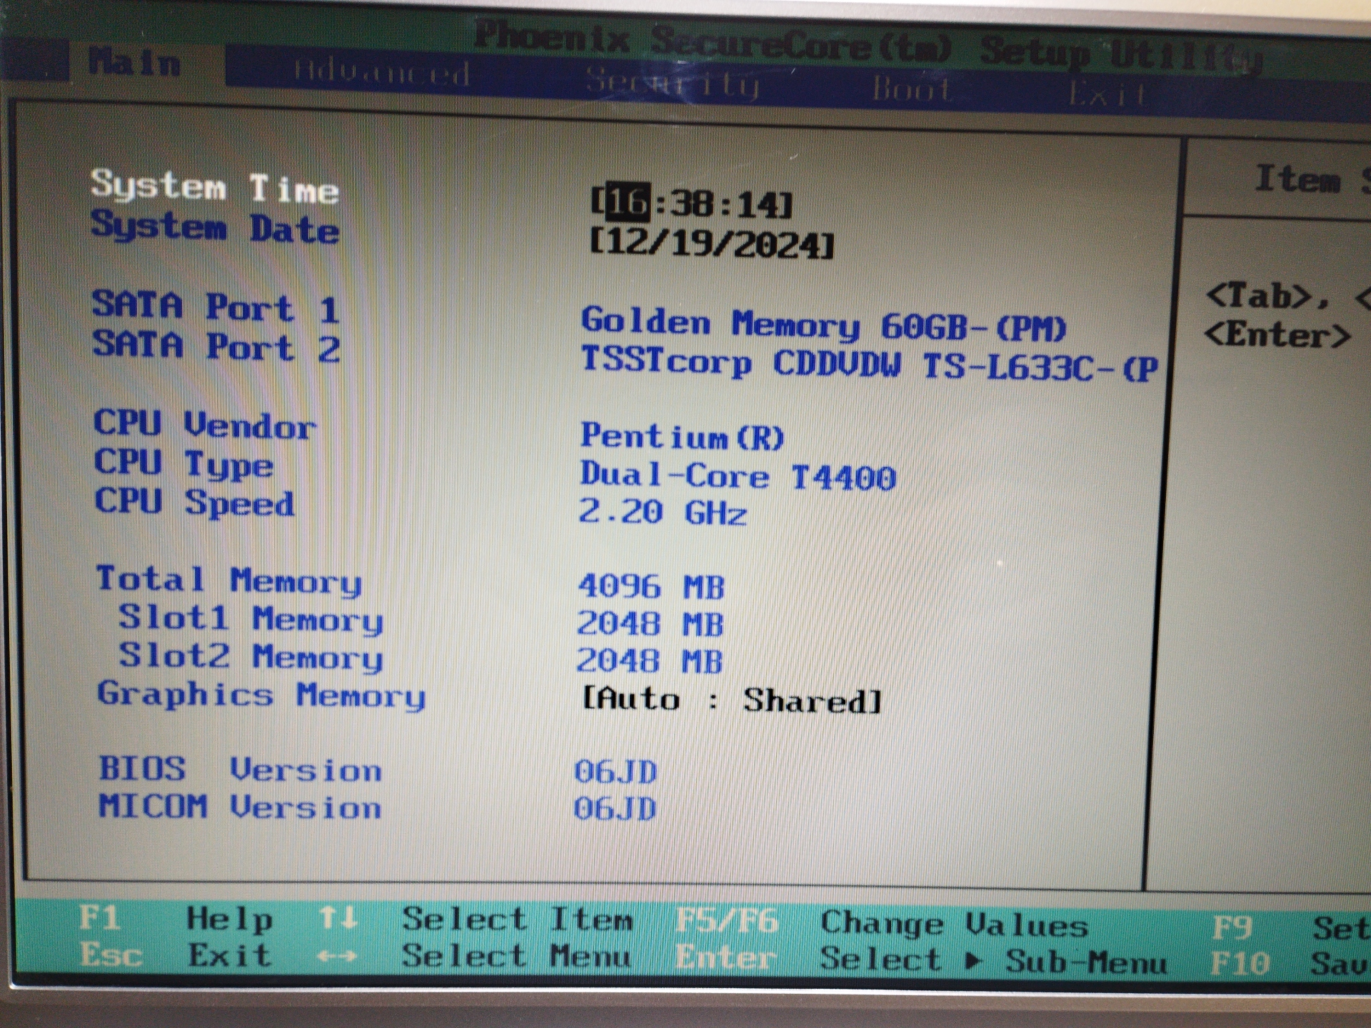Viewport: 1371px width, 1028px height.
Task: Open the Boot tab
Action: 912,90
